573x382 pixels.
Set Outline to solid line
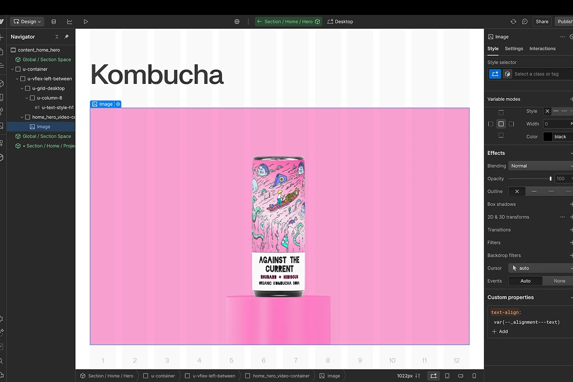pos(534,191)
